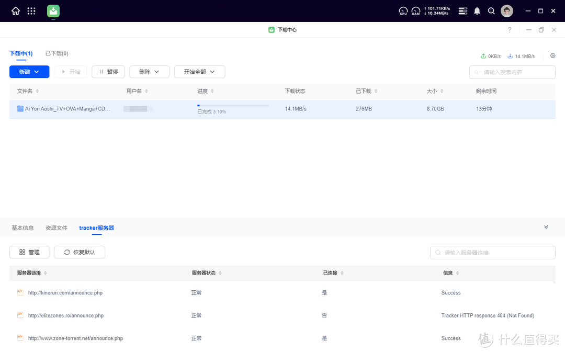Viewport: 565px width, 353px height.
Task: Click the 暂停 button
Action: (x=108, y=72)
